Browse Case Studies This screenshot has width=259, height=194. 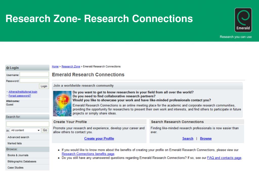pos(15,168)
